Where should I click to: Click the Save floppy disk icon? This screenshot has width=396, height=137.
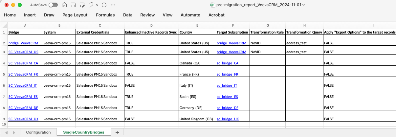[x=73, y=5]
